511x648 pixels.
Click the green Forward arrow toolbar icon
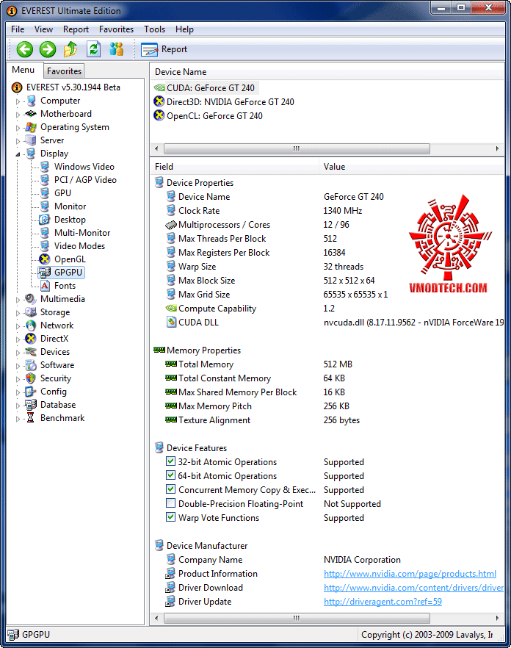(x=48, y=49)
